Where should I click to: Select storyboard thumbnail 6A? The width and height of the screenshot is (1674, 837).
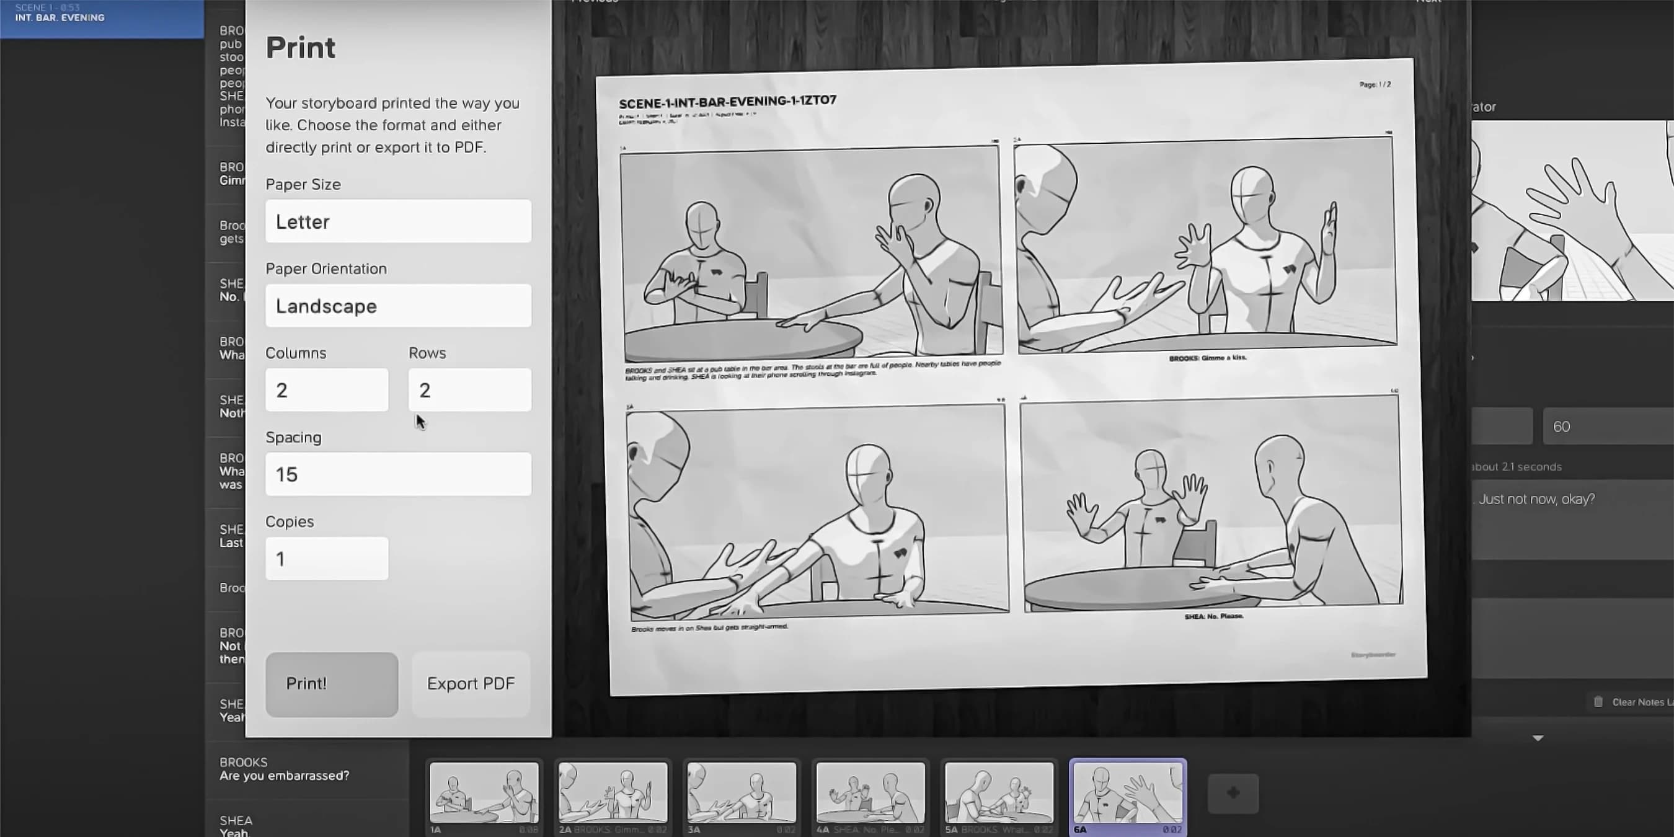[x=1128, y=797]
